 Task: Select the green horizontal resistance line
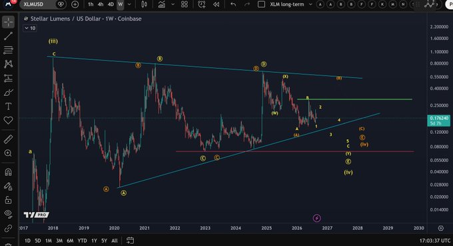354,99
